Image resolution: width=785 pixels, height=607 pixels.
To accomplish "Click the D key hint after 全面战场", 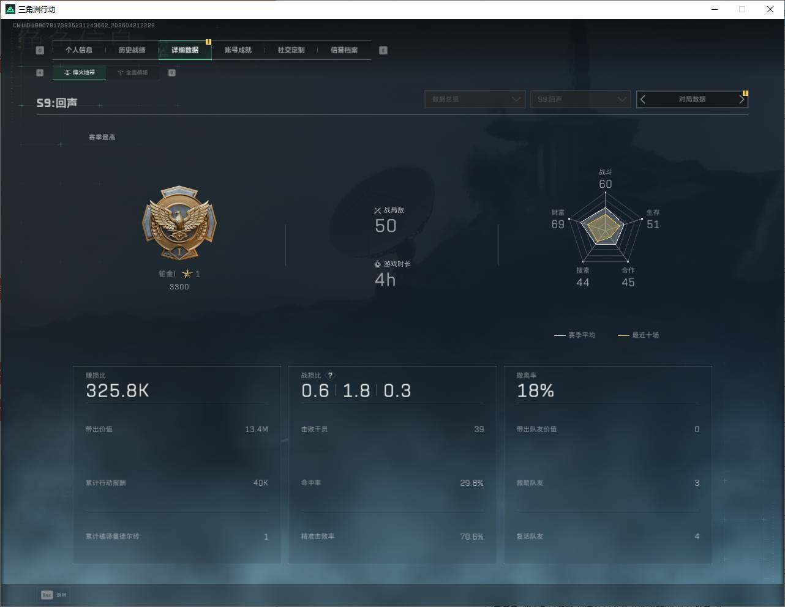I will (172, 72).
